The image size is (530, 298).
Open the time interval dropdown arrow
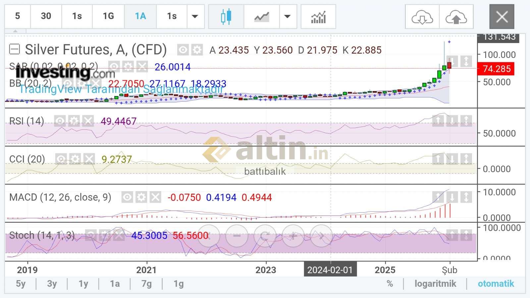(x=195, y=17)
